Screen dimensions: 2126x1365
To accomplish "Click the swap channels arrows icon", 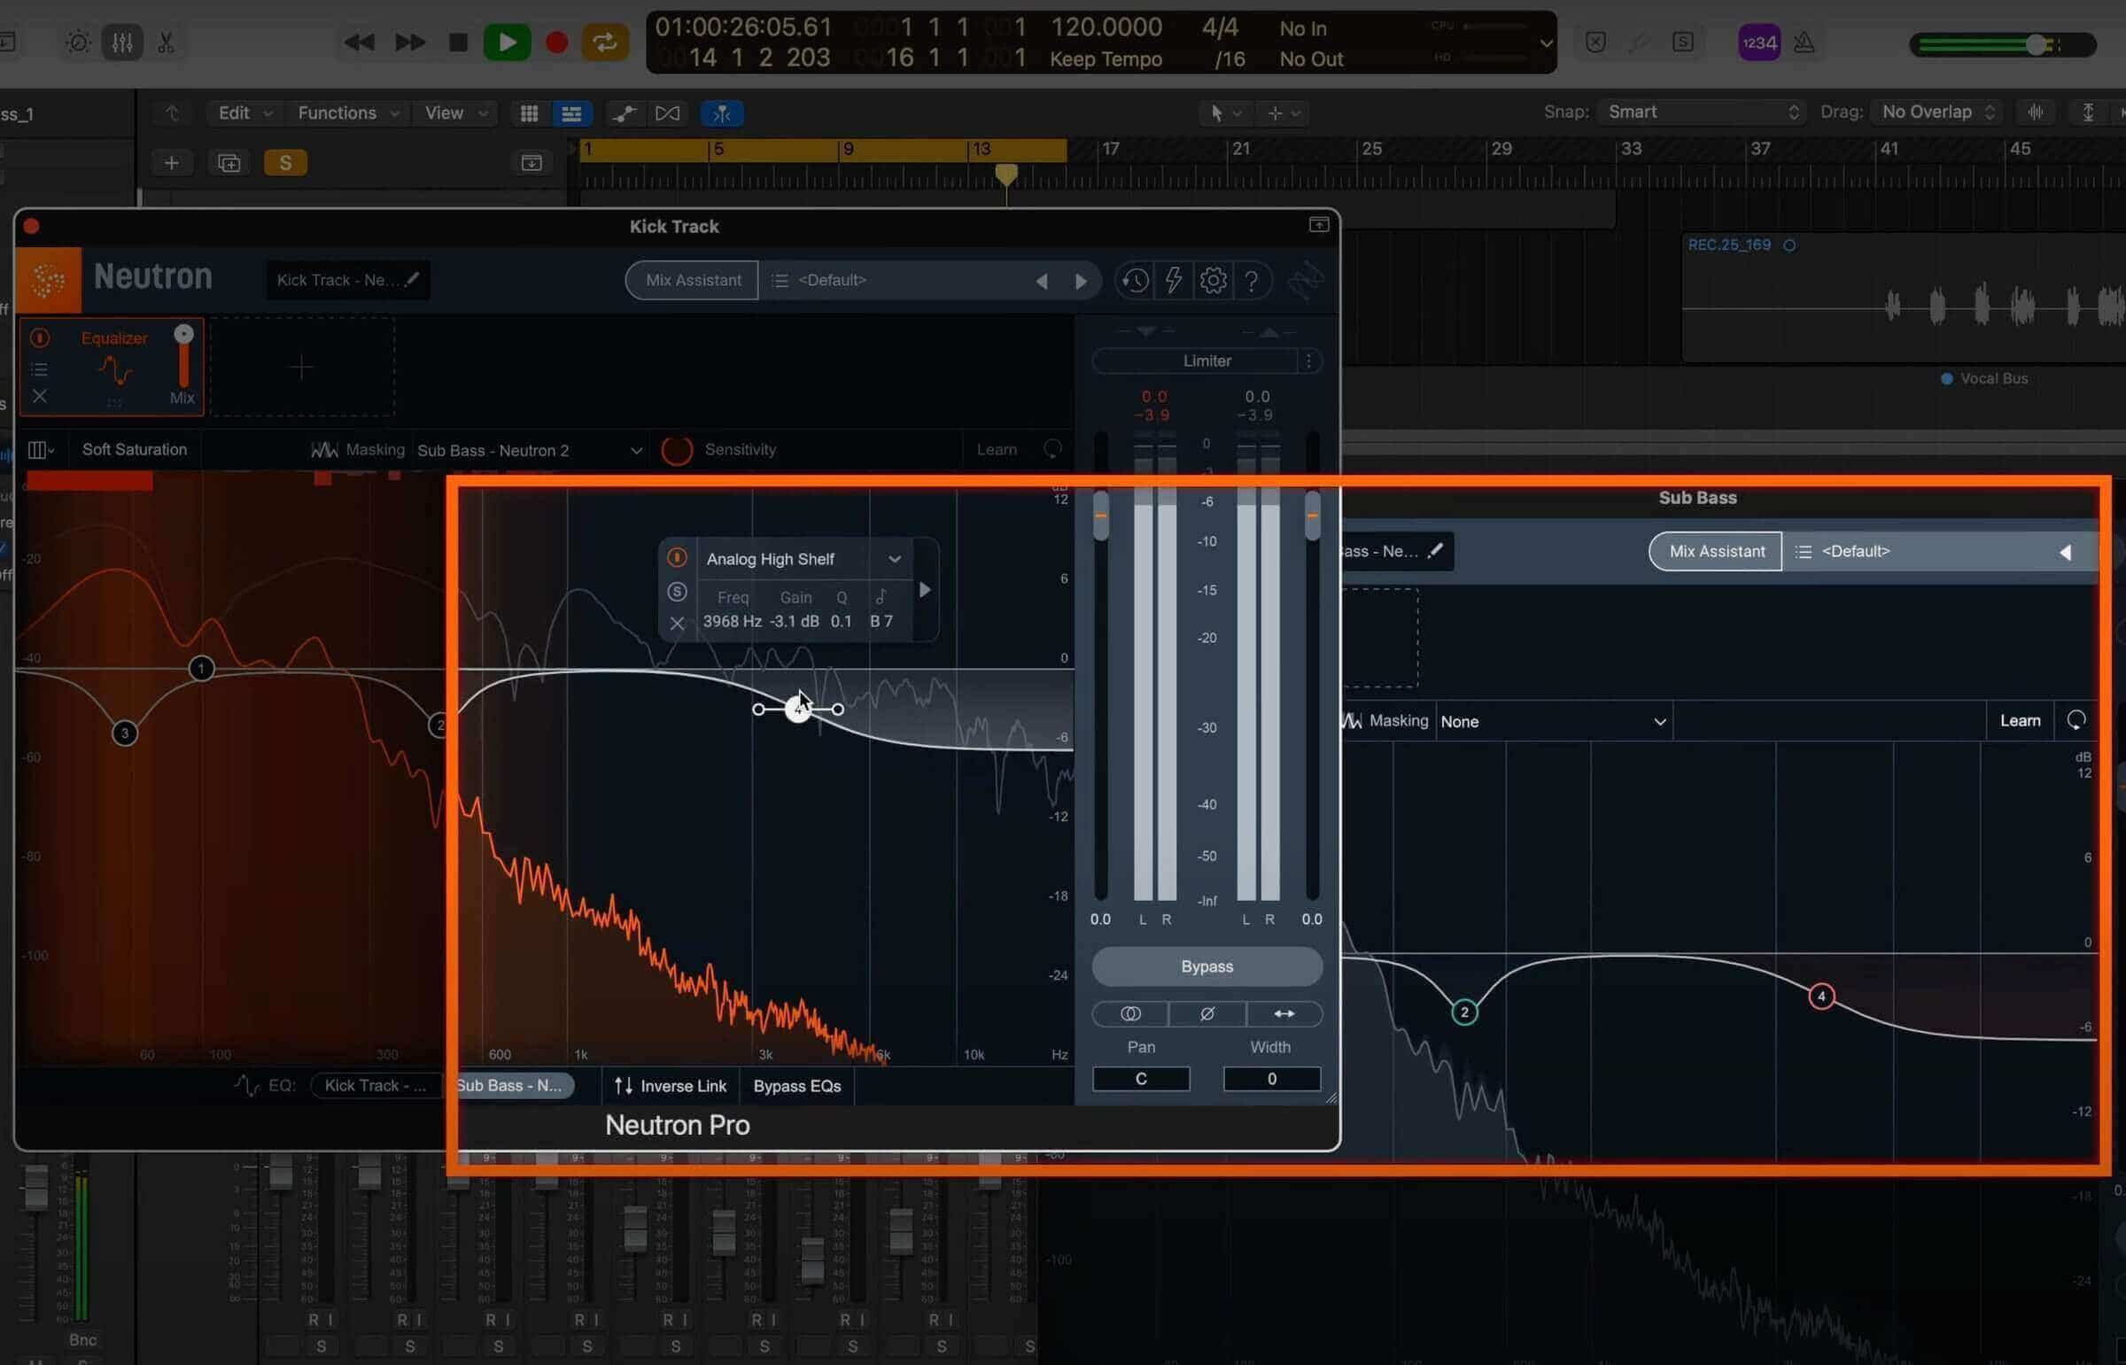I will point(1284,1013).
